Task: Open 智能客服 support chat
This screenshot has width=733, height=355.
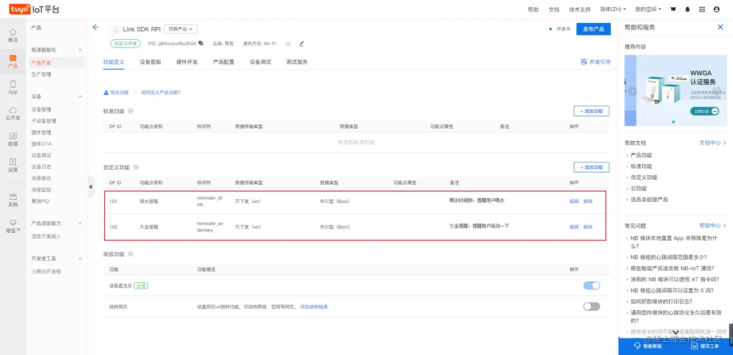Action: point(648,346)
